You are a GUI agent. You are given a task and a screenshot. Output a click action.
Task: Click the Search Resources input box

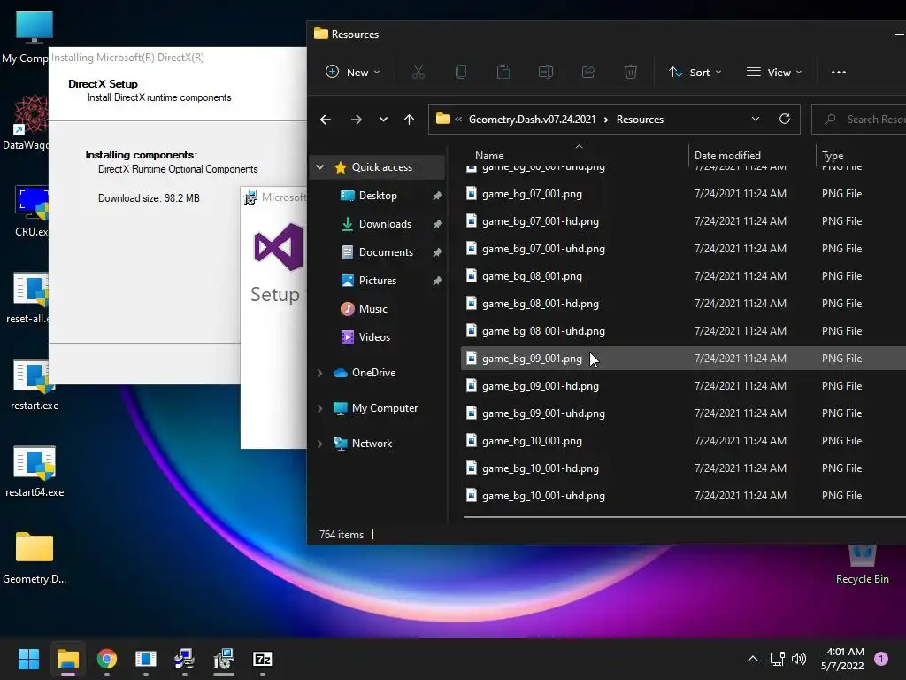click(858, 120)
